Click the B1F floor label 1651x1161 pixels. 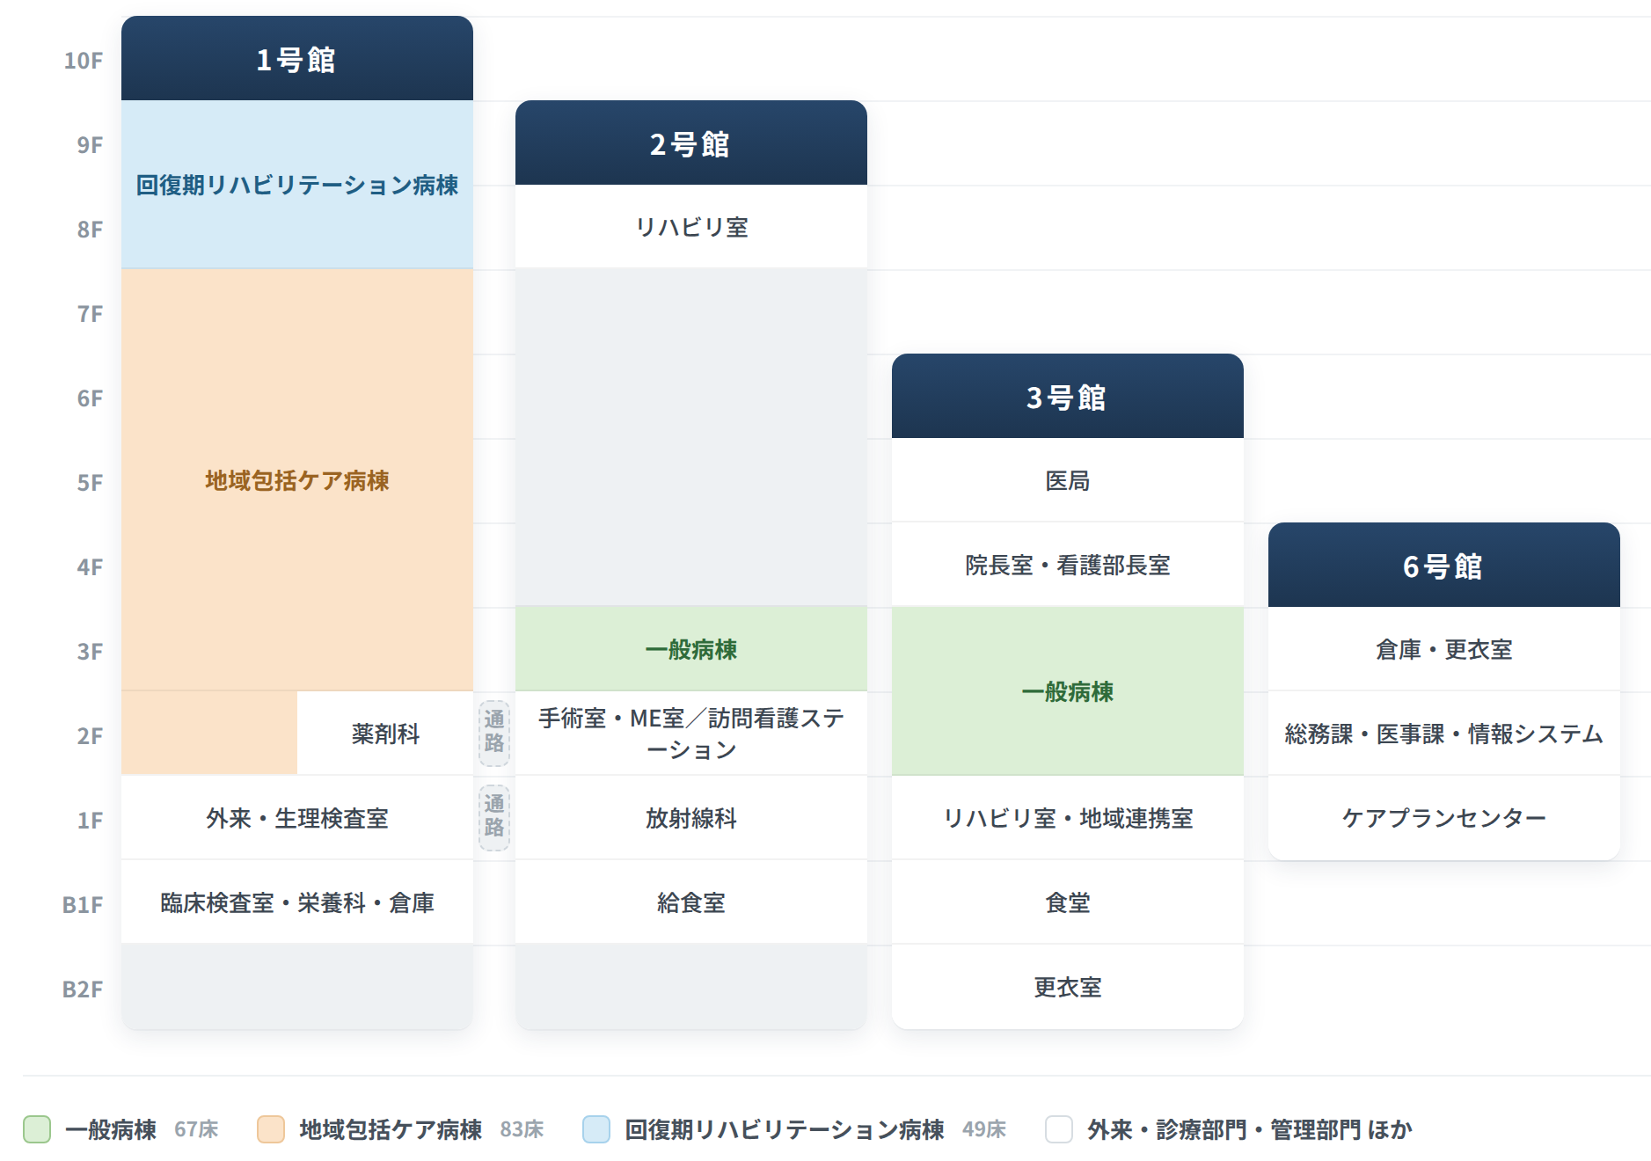tap(83, 904)
